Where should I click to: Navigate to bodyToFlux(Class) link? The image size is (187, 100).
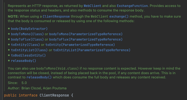coord(27,39)
